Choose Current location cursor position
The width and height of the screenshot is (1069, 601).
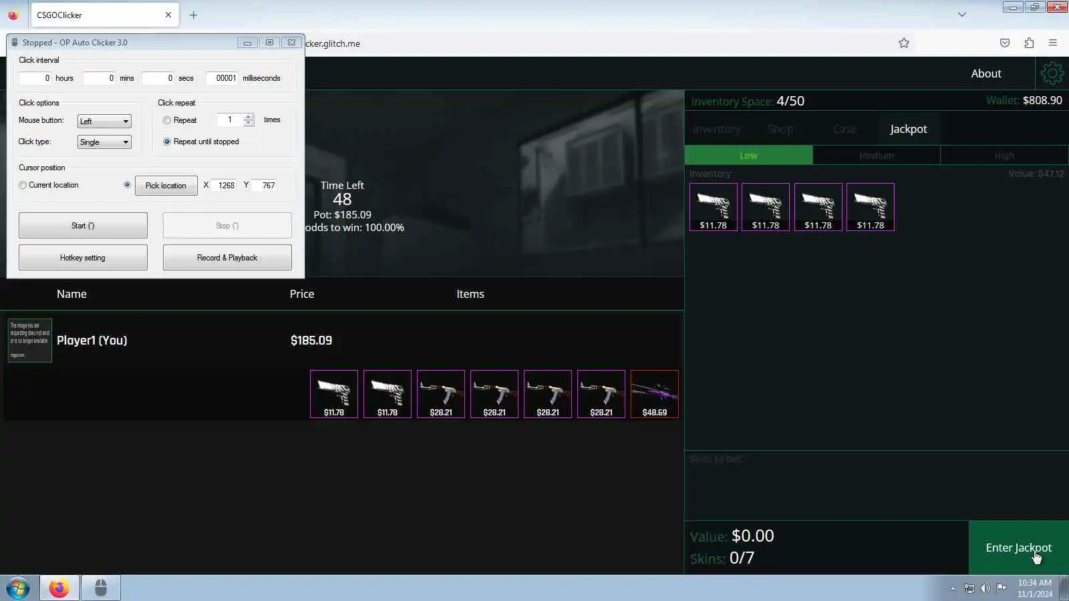23,185
